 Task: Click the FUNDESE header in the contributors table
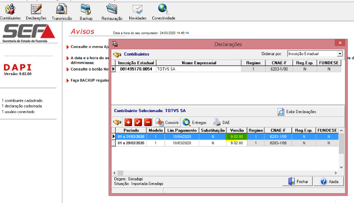click(329, 63)
